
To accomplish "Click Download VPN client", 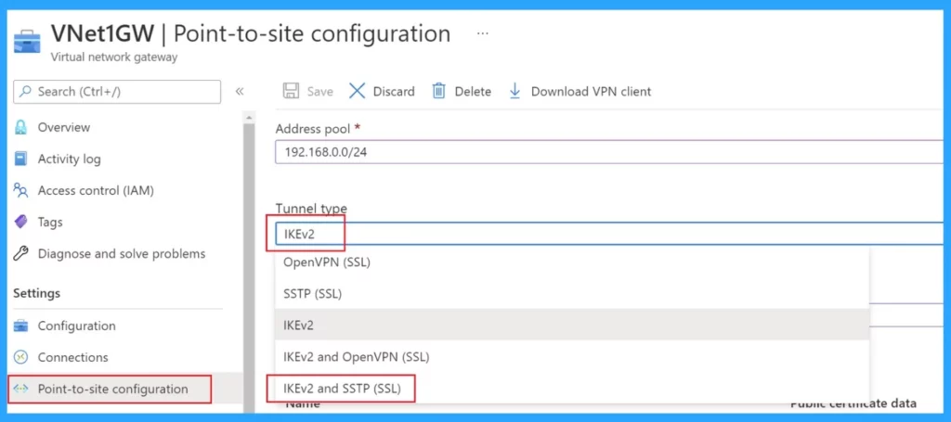I will coord(592,92).
